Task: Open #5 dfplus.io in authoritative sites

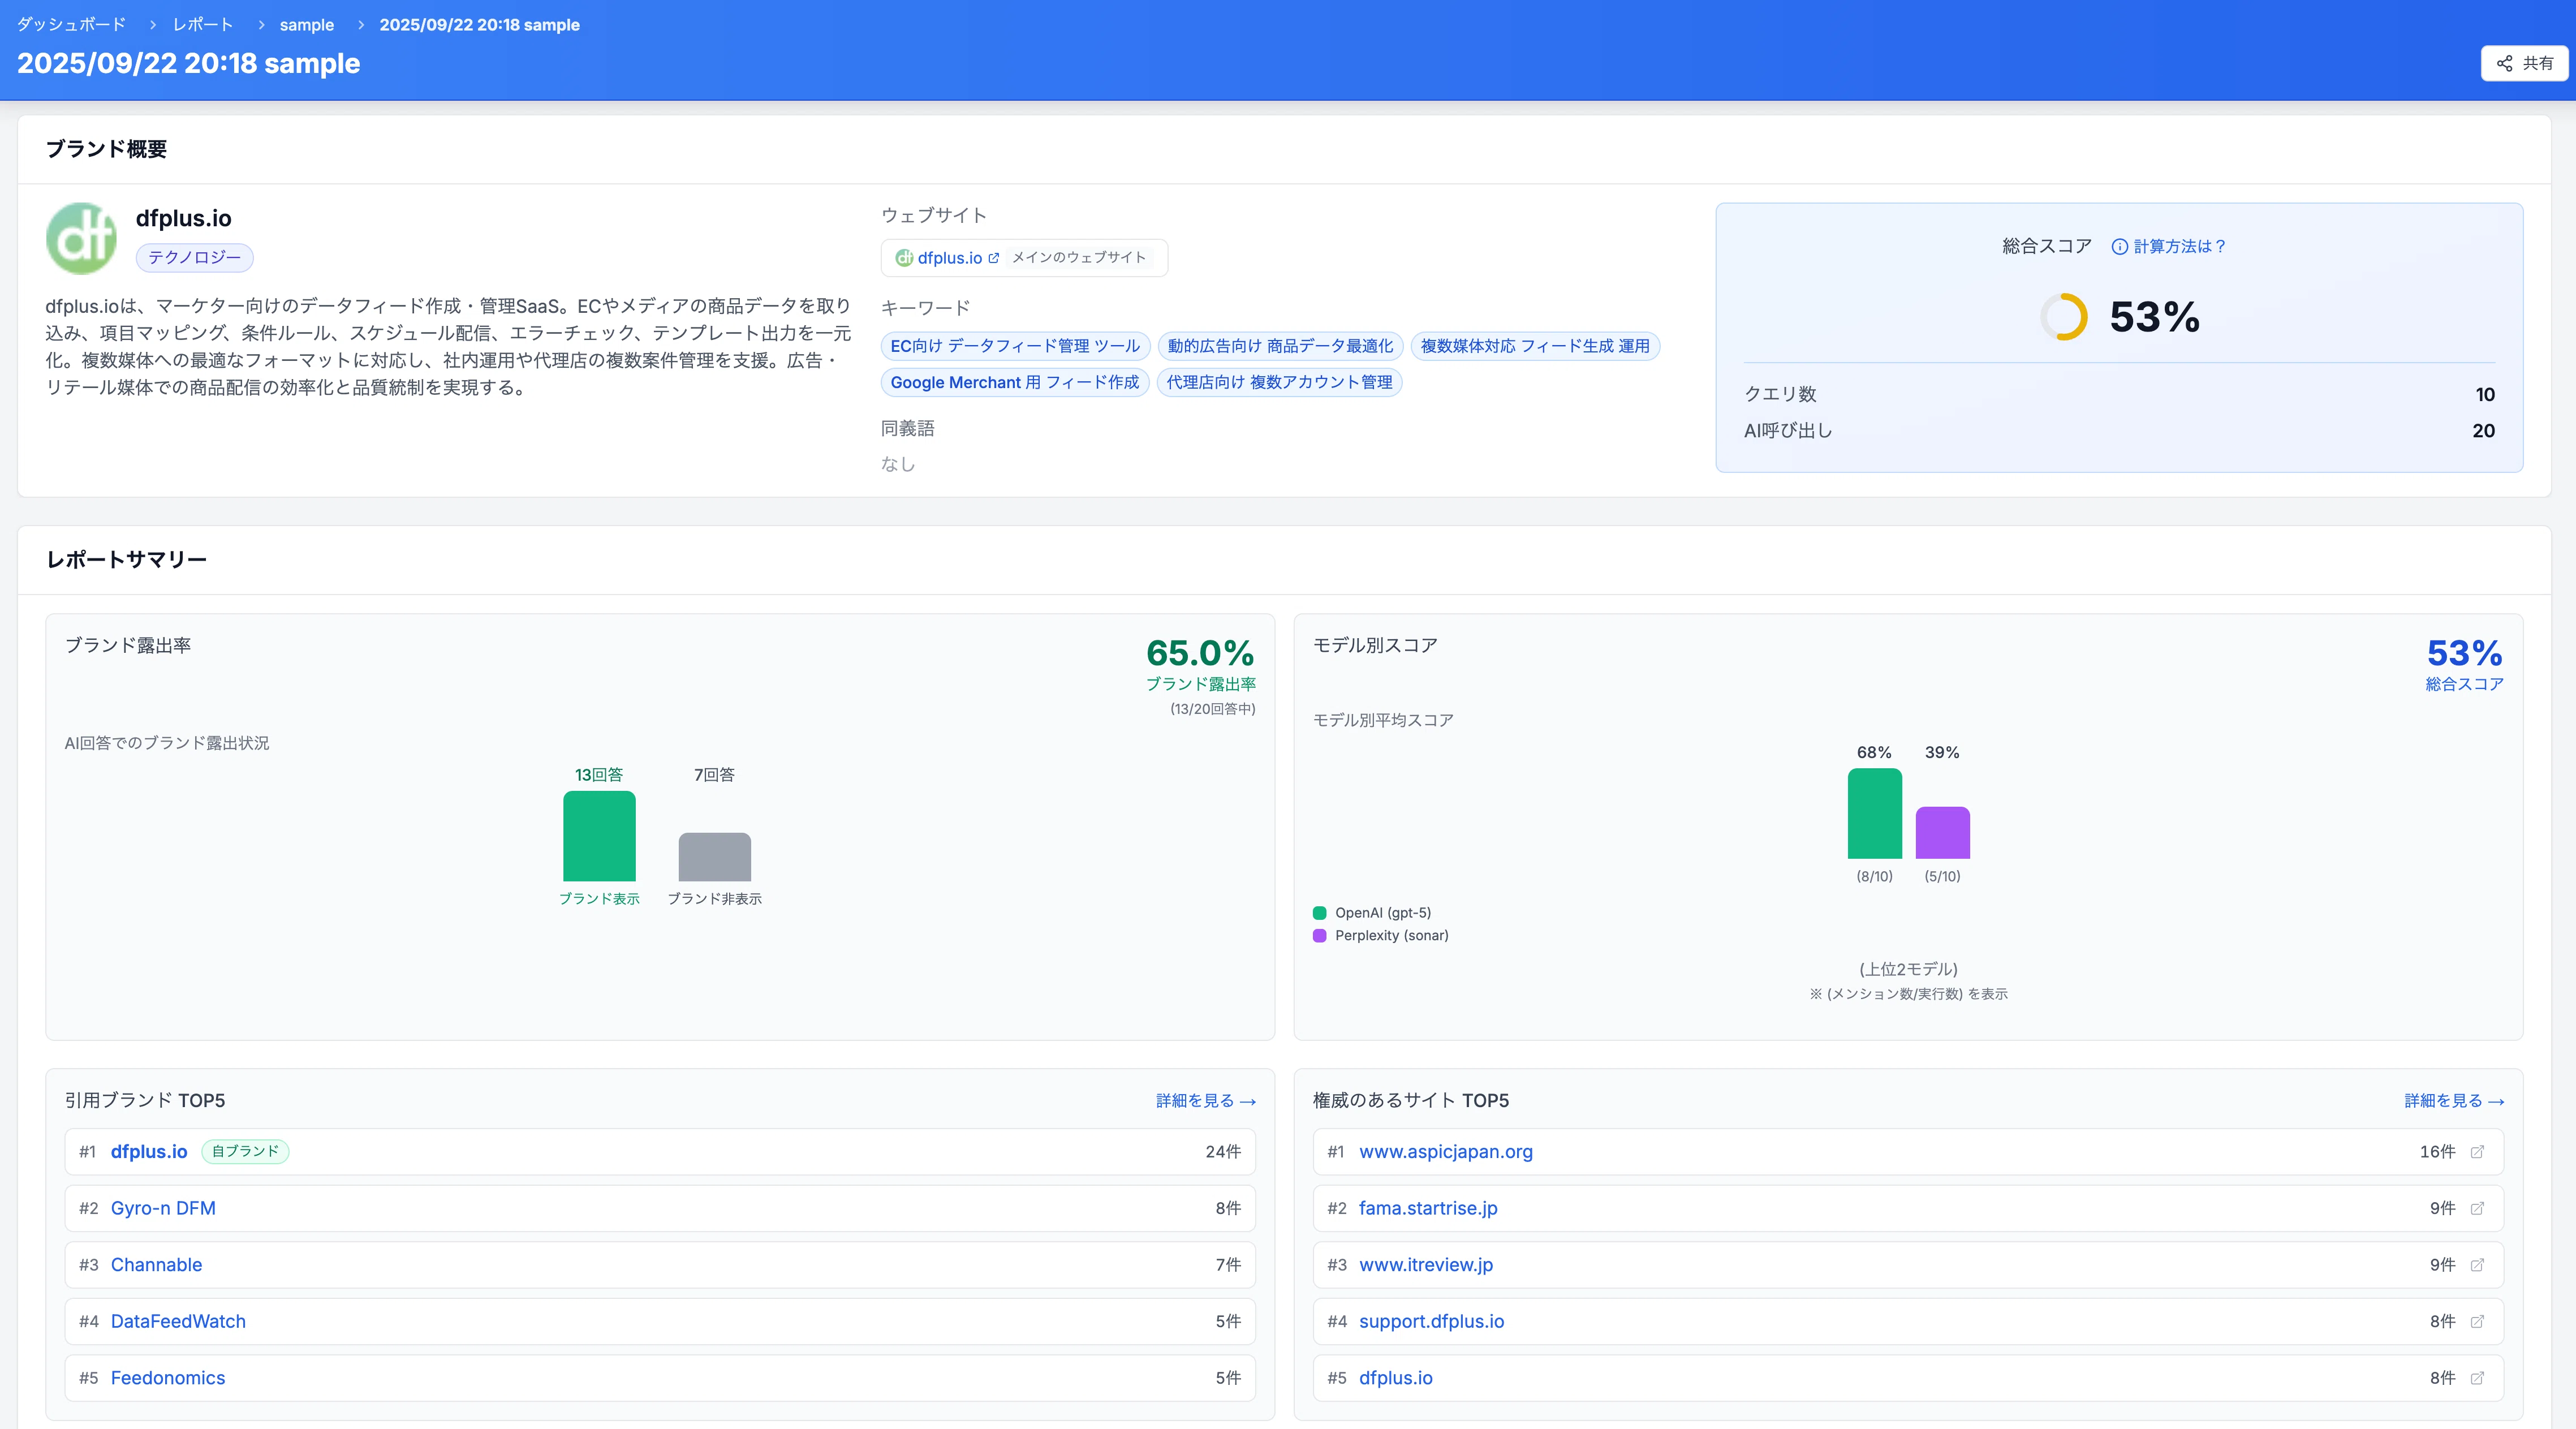Action: pyautogui.click(x=1396, y=1378)
